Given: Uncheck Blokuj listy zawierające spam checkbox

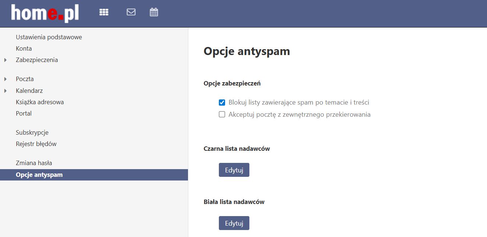Looking at the screenshot, I should 222,103.
